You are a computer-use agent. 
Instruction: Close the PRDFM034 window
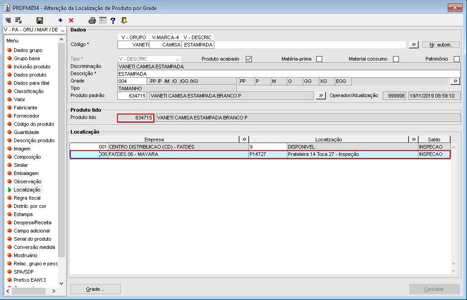click(455, 8)
